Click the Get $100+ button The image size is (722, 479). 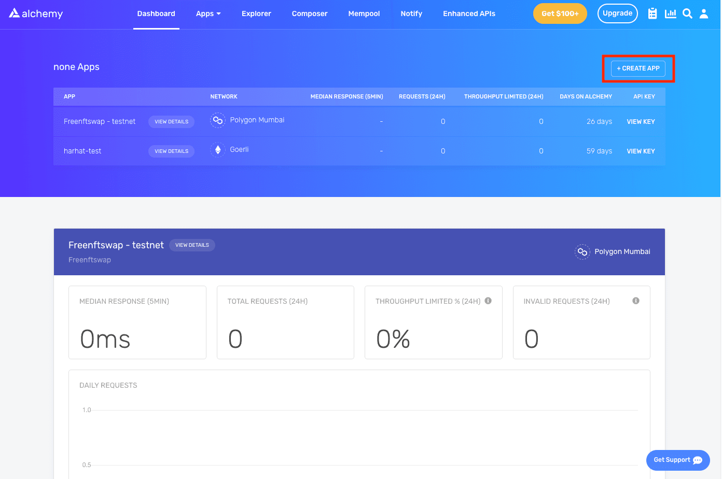tap(560, 13)
